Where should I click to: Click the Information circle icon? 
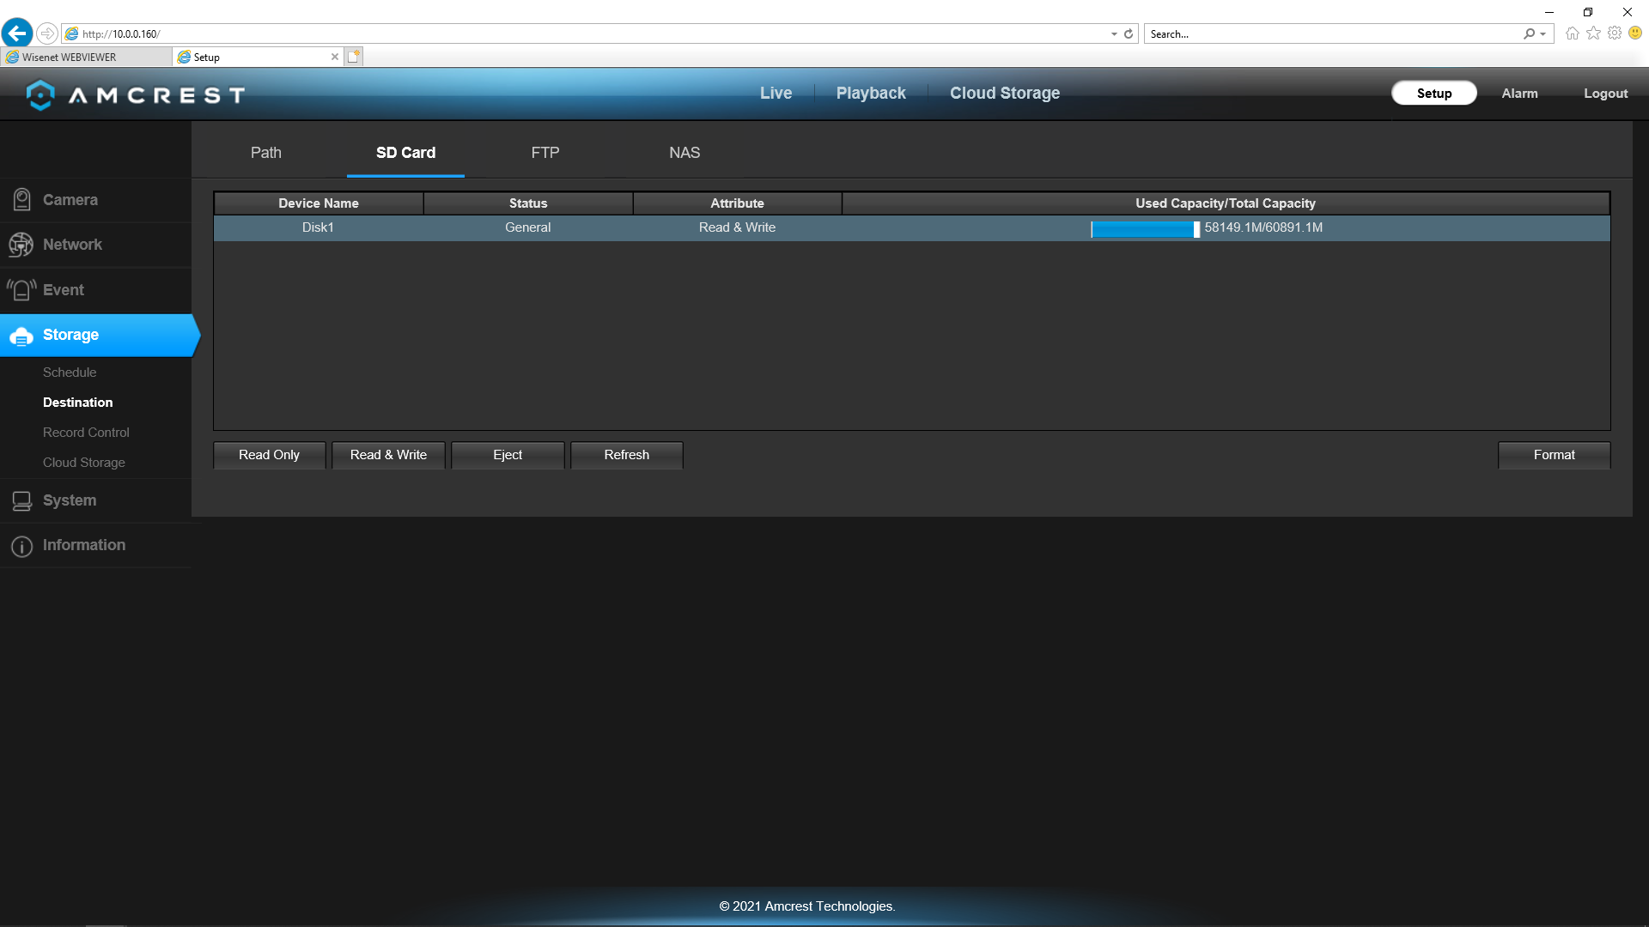point(22,546)
